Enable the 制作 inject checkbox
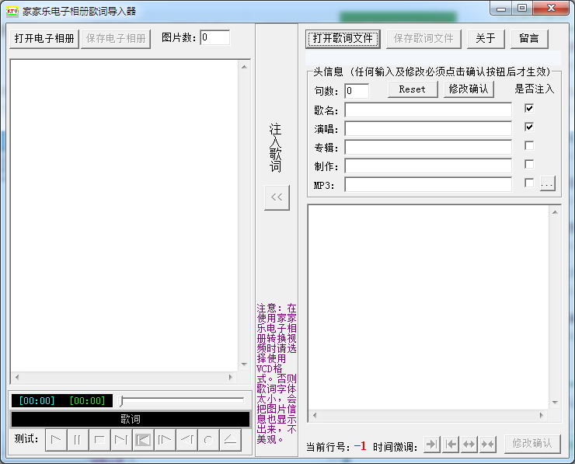This screenshot has height=464, width=575. pos(529,164)
